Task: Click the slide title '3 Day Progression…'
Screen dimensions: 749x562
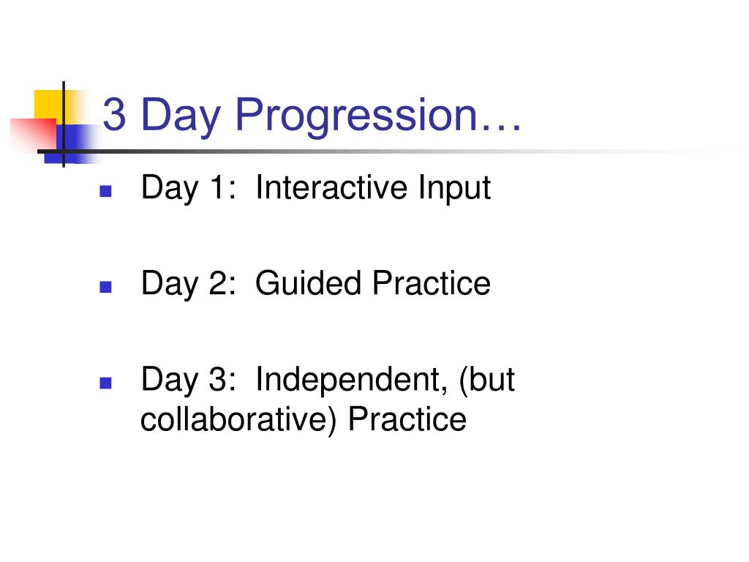Action: point(312,115)
